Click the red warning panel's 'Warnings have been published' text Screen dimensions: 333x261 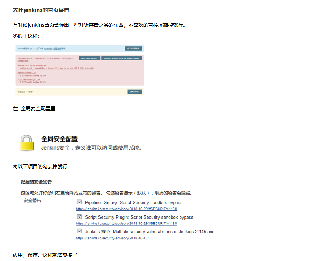(45, 59)
